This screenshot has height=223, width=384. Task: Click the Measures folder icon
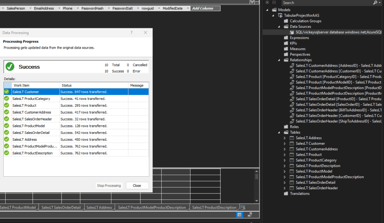point(286,49)
